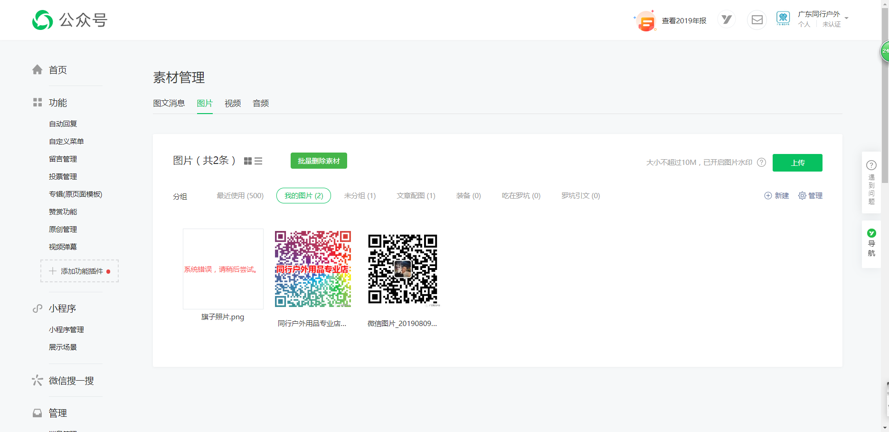Image resolution: width=889 pixels, height=432 pixels.
Task: Open the 查看2019年报 badge icon
Action: 646,21
